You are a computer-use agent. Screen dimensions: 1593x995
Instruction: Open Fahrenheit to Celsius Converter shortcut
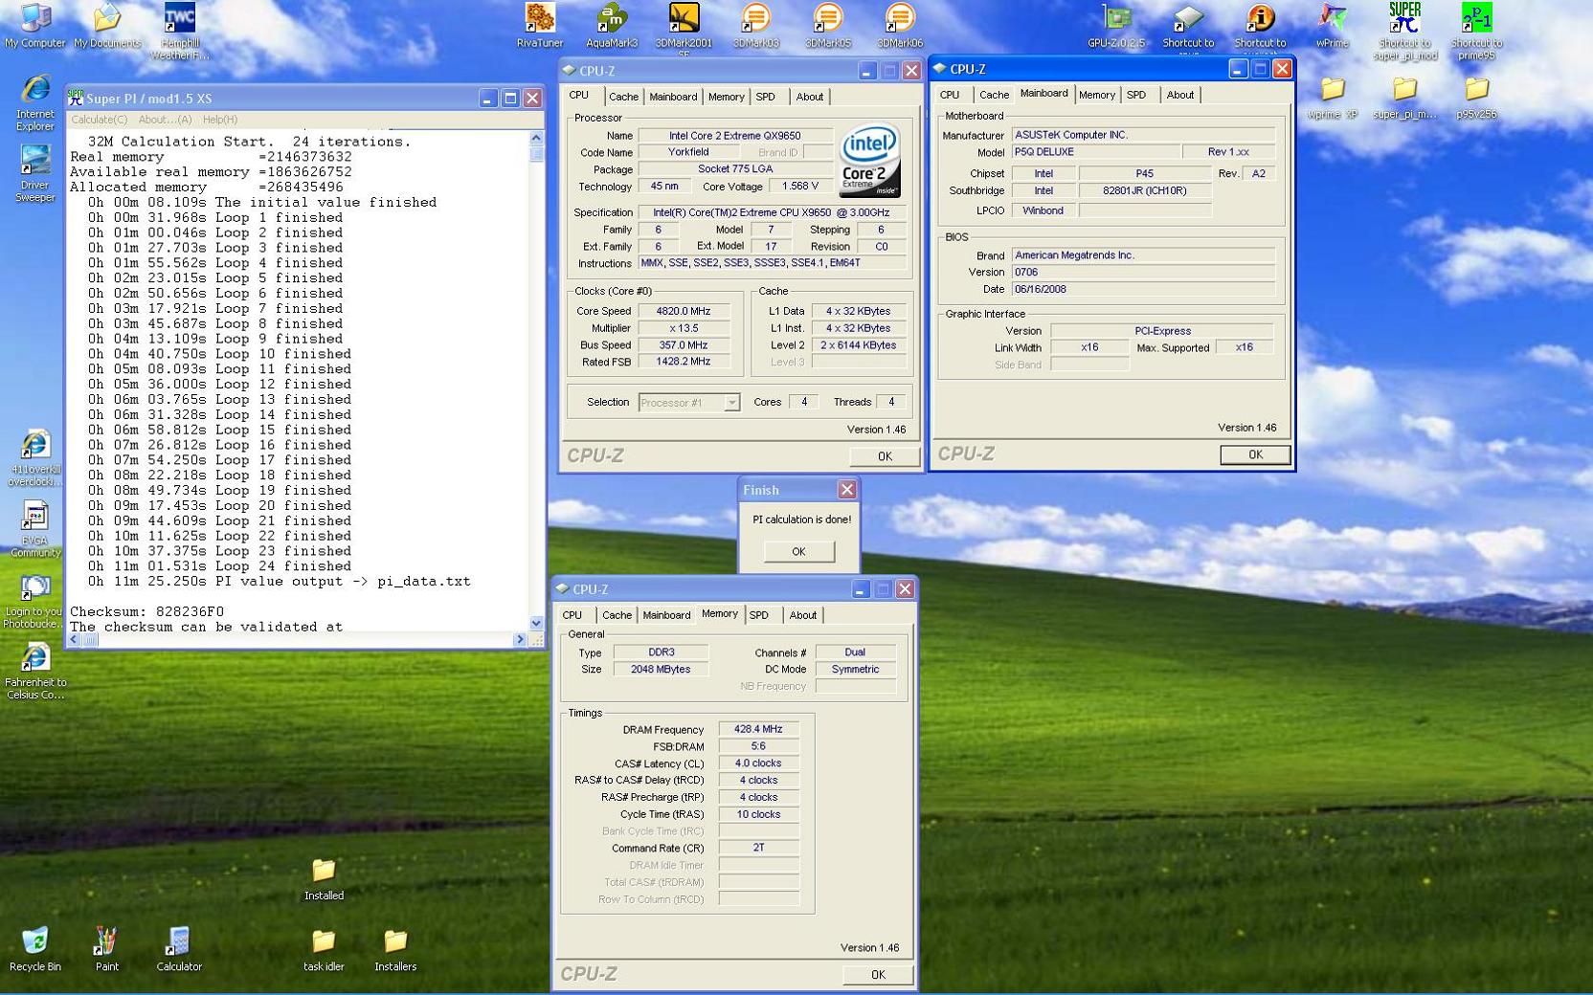point(35,672)
